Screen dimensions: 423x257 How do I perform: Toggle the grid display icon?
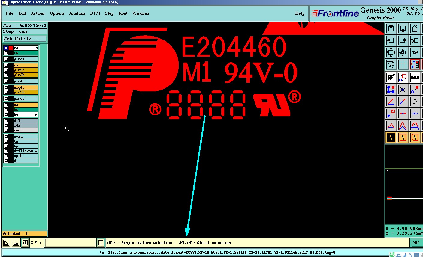(403, 64)
